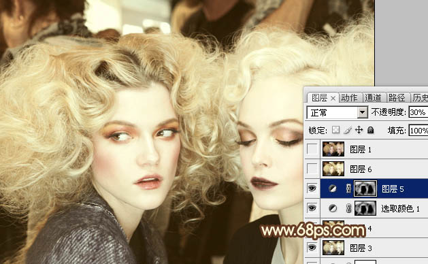Select the layer named 图层 6
Screen dimensions: 428x264
point(361,169)
